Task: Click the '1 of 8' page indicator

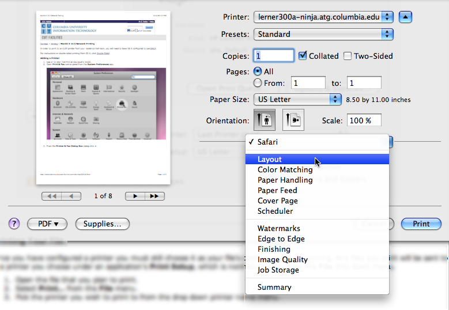Action: point(103,196)
